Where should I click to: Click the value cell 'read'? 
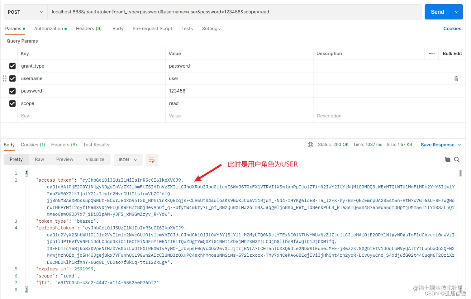click(x=239, y=103)
